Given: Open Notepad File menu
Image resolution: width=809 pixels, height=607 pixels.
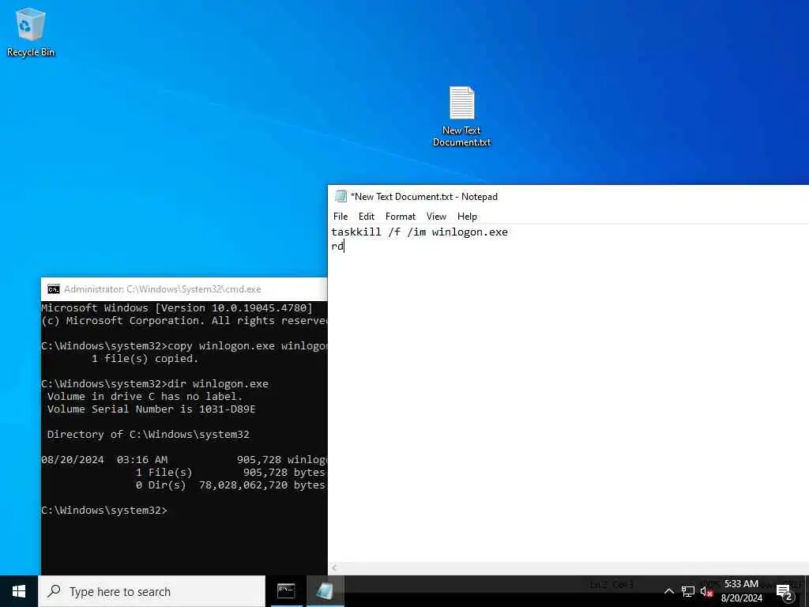Looking at the screenshot, I should tap(341, 217).
